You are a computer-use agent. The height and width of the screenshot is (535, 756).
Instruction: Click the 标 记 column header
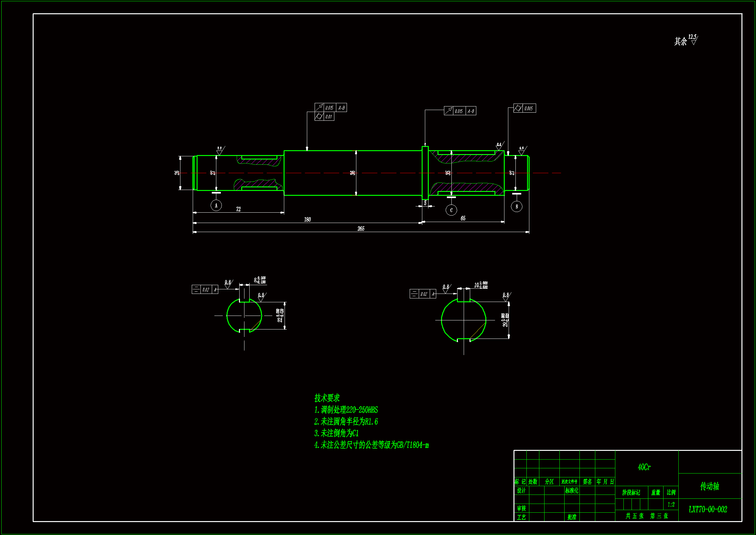point(520,482)
